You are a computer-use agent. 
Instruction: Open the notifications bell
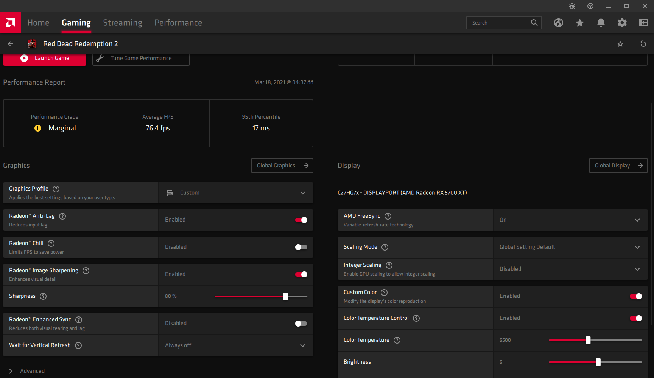[601, 23]
